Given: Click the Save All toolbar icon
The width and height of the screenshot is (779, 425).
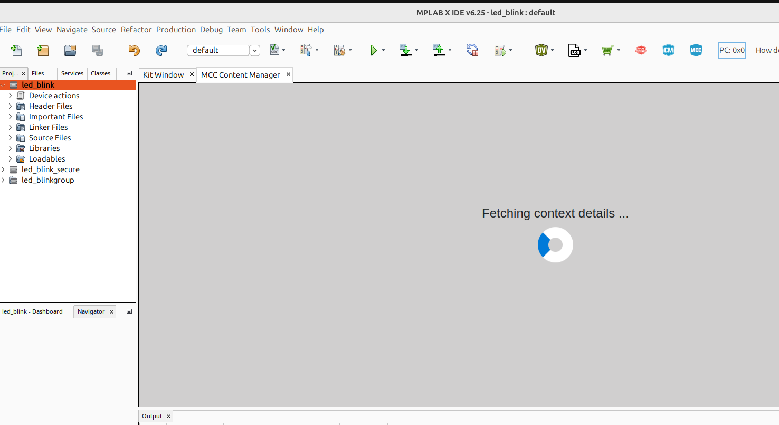Looking at the screenshot, I should tap(98, 50).
